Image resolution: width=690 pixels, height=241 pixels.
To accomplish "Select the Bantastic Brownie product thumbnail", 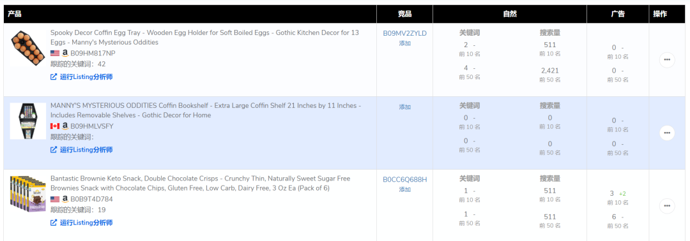I will pyautogui.click(x=27, y=194).
